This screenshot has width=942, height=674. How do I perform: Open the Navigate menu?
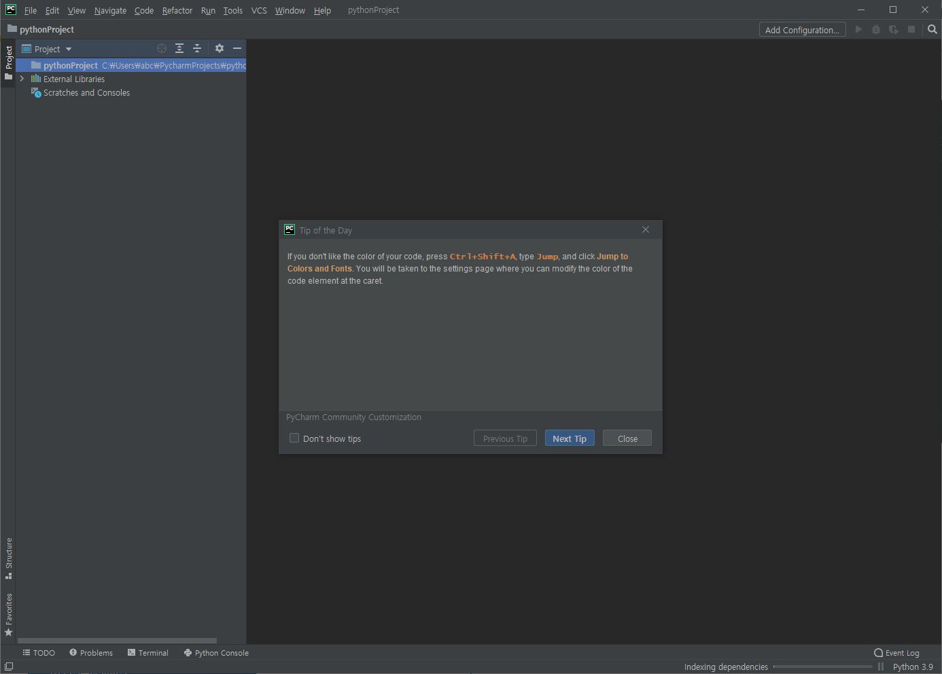[x=110, y=10]
